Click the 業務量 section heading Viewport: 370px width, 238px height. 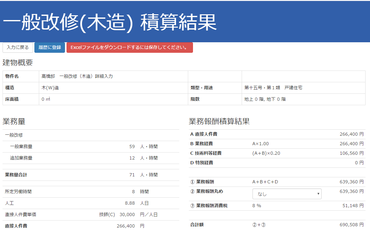(x=14, y=121)
